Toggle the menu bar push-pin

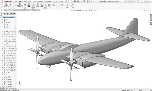point(65,1)
